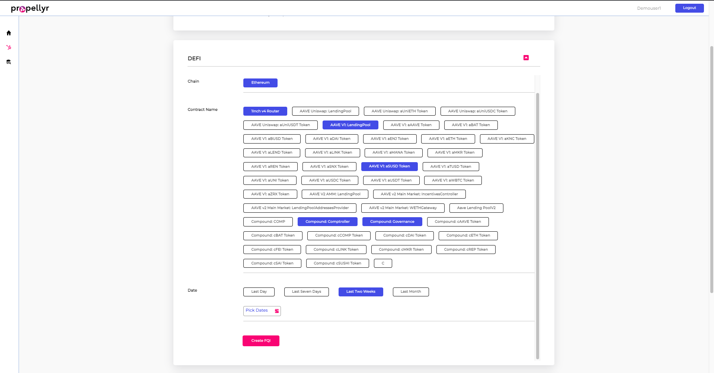The image size is (714, 373).
Task: Open the home icon in sidebar
Action: (9, 33)
